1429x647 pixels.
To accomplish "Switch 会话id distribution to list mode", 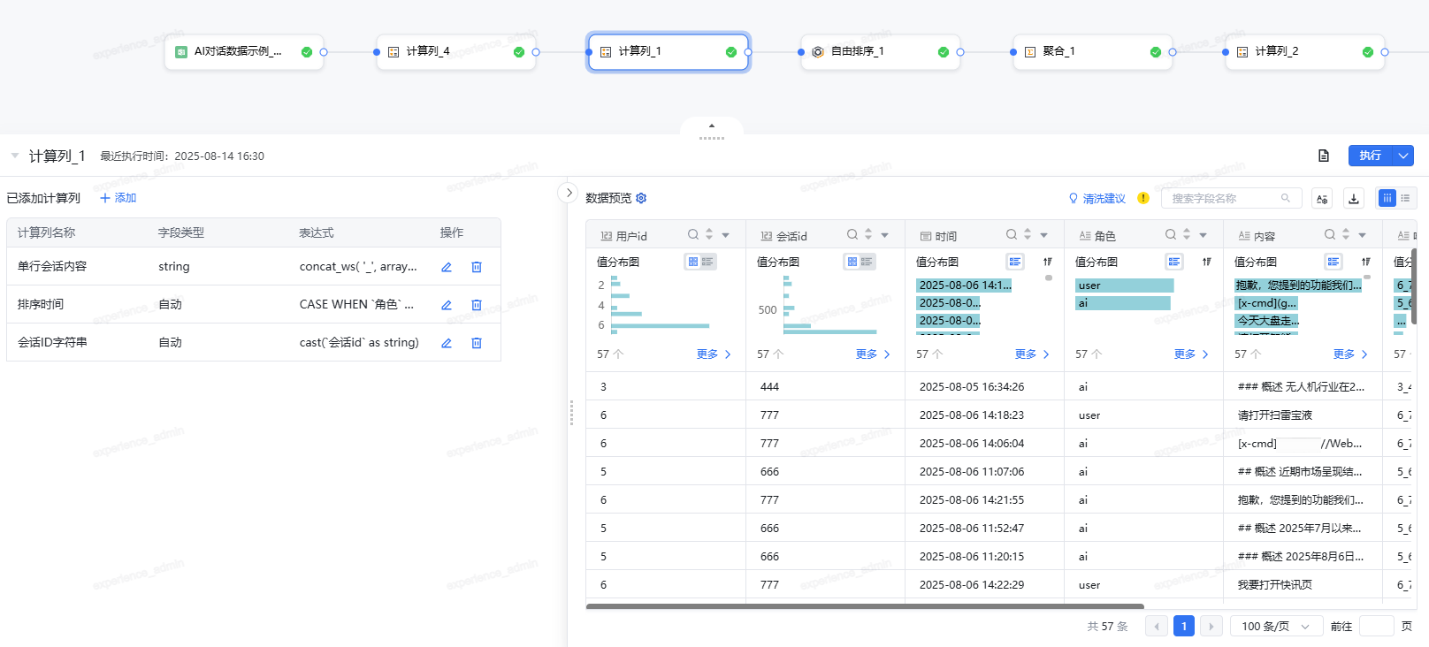I will tap(867, 262).
